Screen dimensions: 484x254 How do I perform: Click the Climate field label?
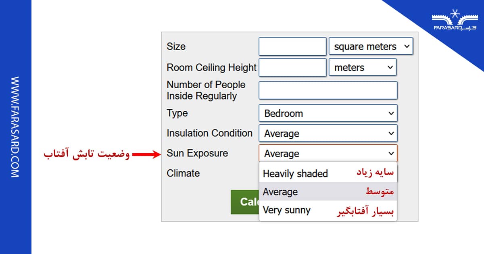(183, 173)
